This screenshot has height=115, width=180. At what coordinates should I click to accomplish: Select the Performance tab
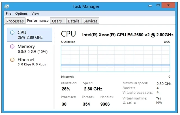tap(38, 21)
